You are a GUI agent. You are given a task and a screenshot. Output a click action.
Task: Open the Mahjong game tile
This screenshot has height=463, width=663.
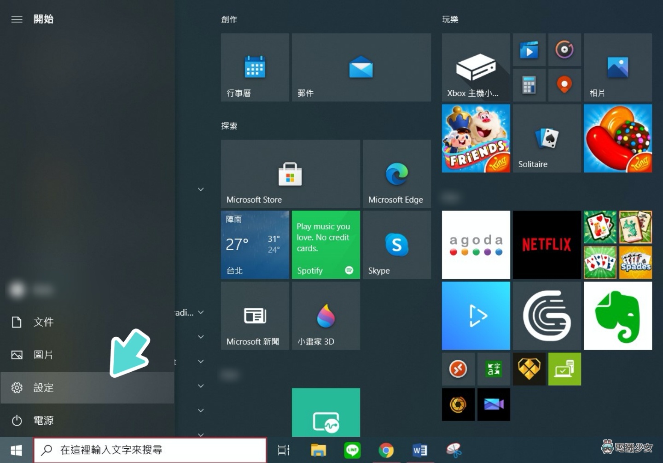coord(635,227)
